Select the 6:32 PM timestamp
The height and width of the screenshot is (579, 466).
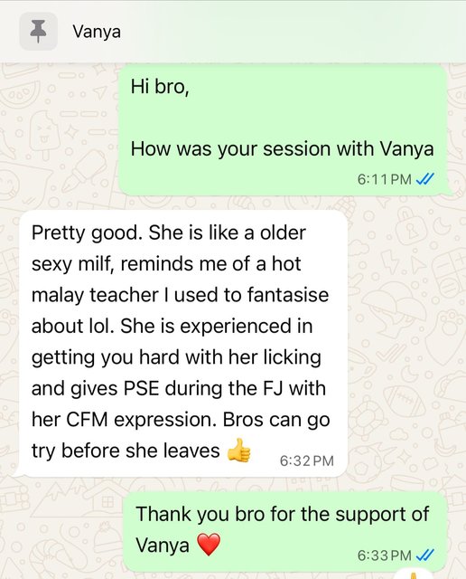click(307, 460)
